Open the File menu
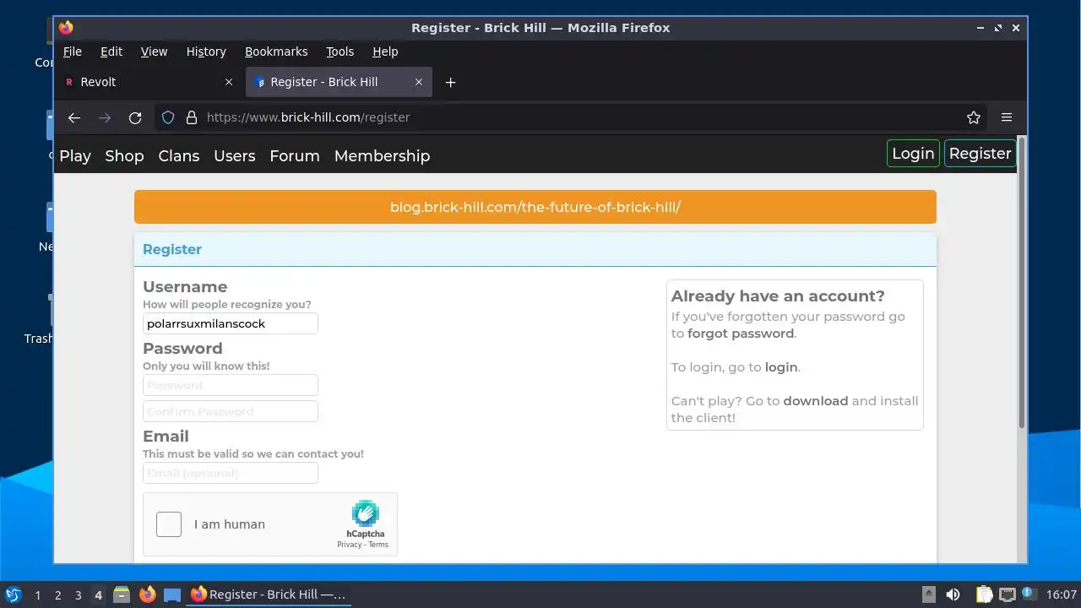 point(73,52)
